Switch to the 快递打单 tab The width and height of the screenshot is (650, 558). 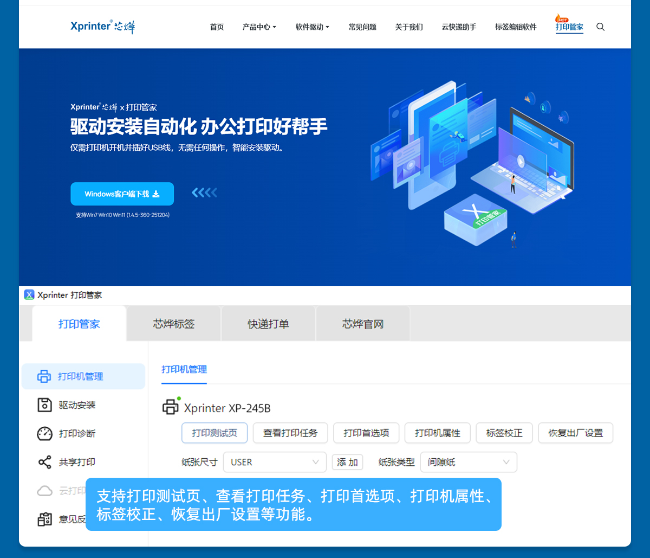point(268,324)
